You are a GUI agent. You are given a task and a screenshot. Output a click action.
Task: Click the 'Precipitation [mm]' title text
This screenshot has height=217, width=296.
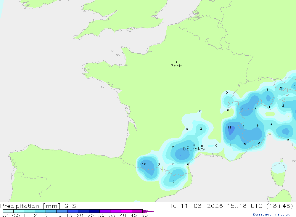point(30,206)
